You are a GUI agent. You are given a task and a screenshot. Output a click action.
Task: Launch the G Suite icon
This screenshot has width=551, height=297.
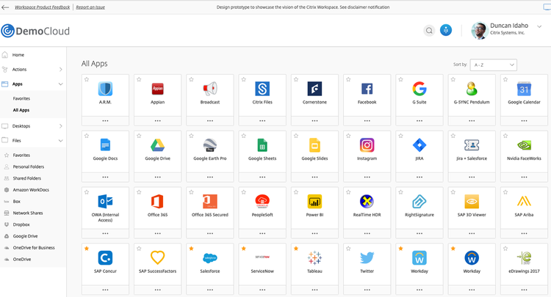pos(419,89)
